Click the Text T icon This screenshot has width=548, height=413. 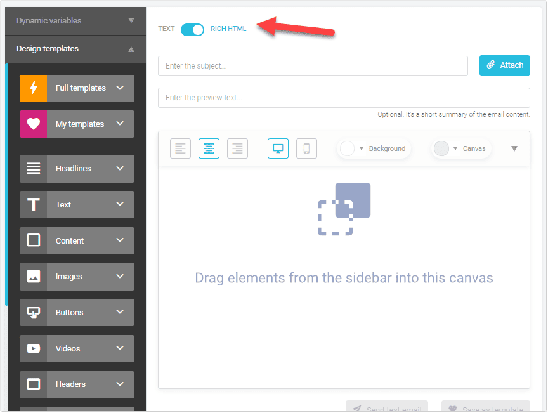pos(33,204)
